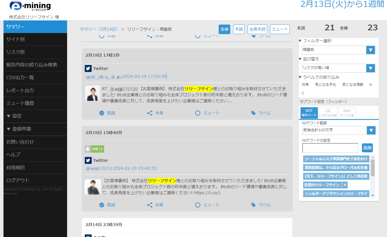Switch on the 全員未読 filter
387x237 pixels.
[257, 29]
